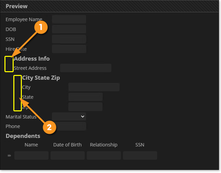Select the Zip input field
The height and width of the screenshot is (173, 221).
(x=85, y=107)
